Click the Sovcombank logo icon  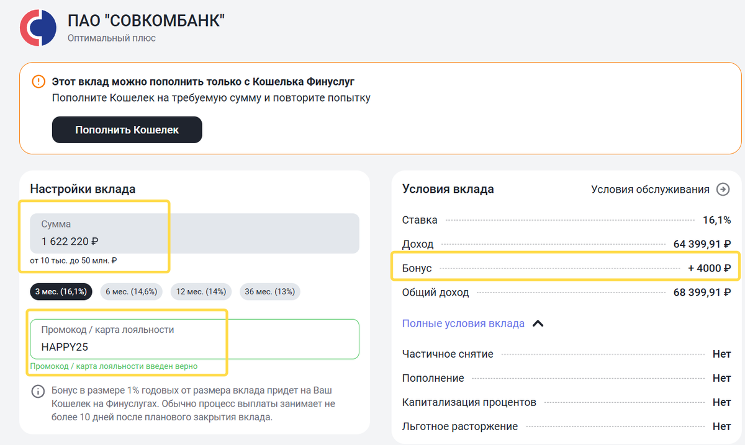click(38, 27)
